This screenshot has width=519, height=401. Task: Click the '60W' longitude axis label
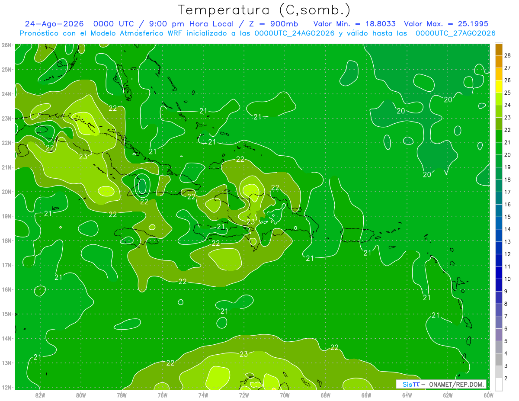(488, 395)
